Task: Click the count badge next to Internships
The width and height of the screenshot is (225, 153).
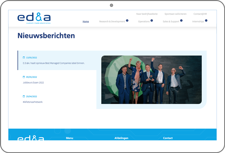Action: click(206, 21)
